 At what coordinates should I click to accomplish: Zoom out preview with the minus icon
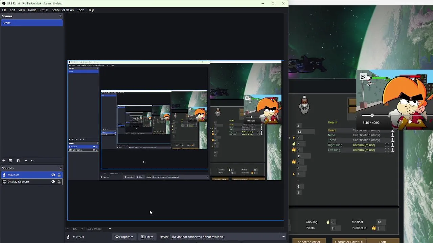tap(68, 229)
